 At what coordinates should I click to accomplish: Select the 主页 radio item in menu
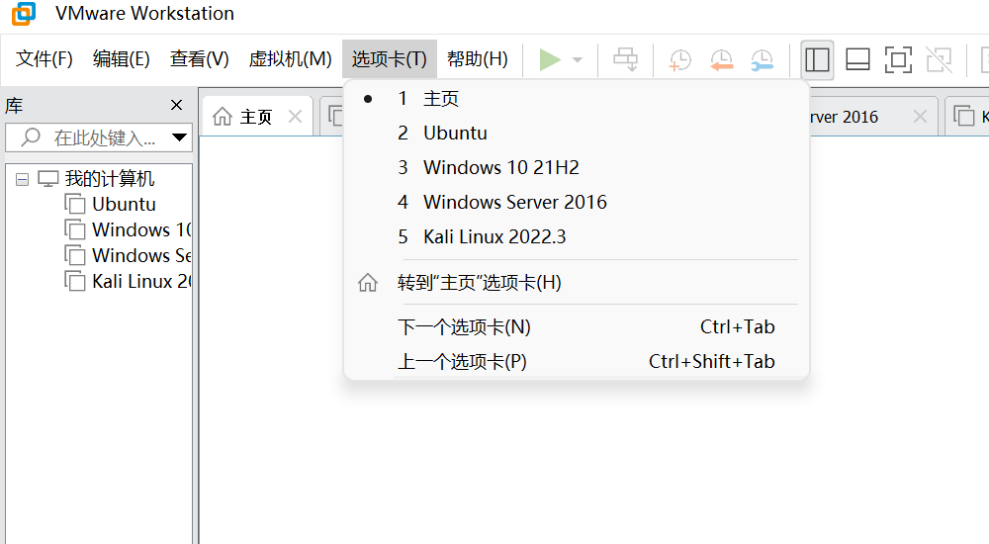tap(440, 99)
